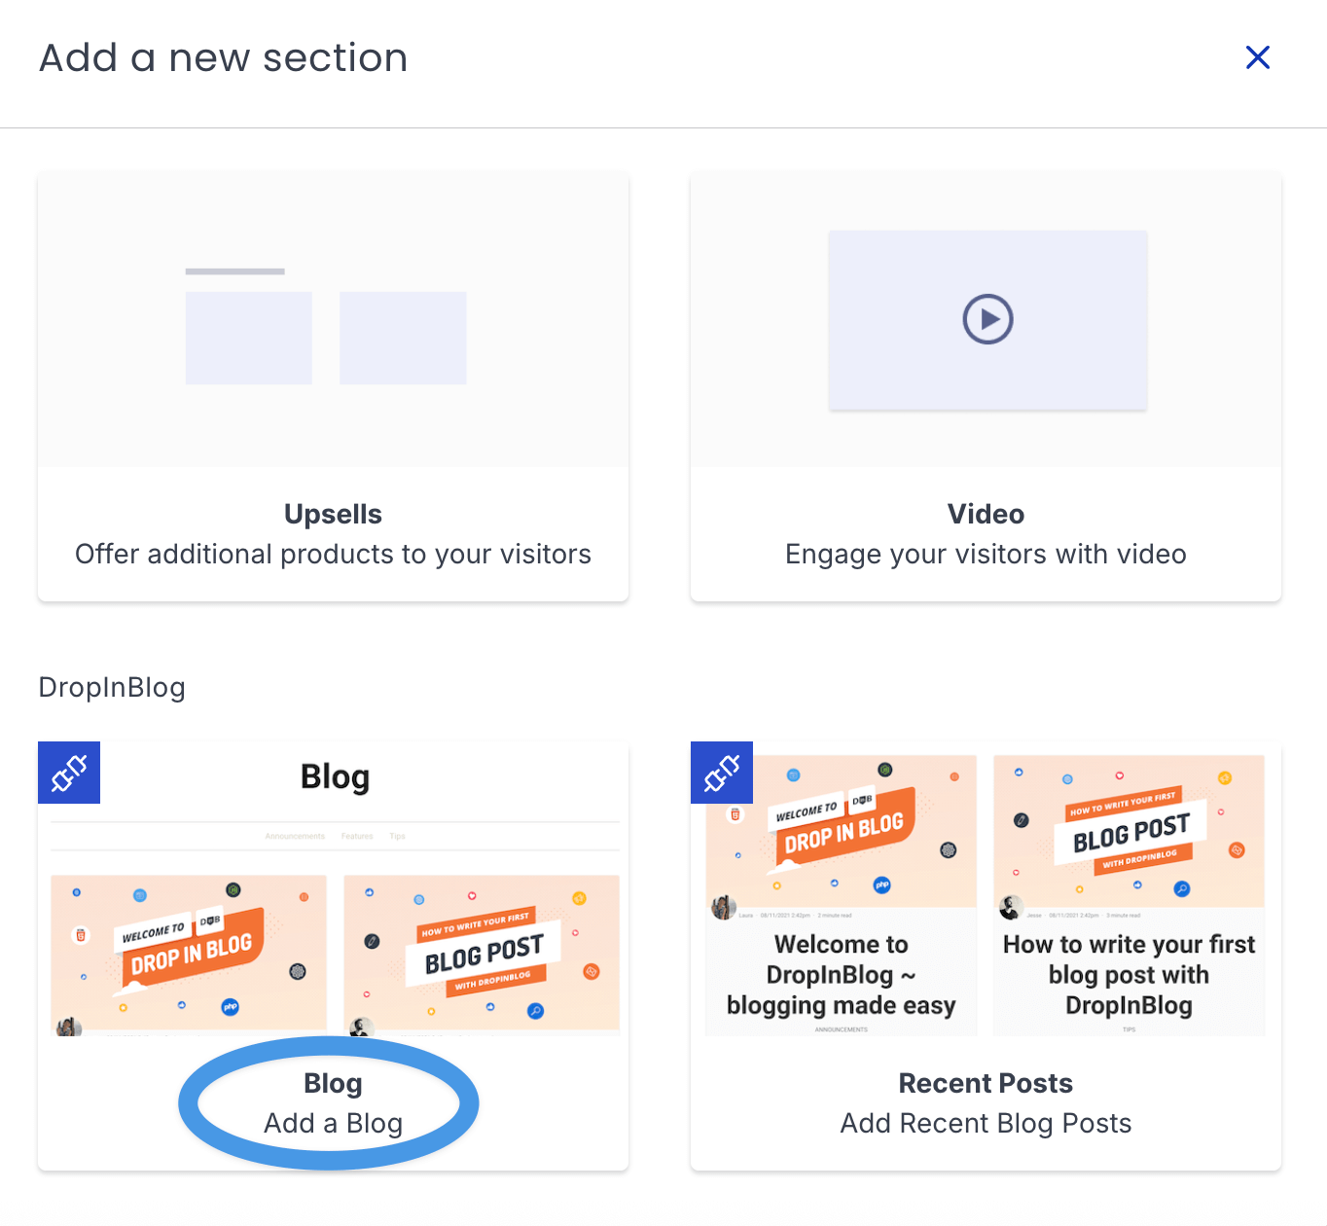Close the Add a new section dialog
The width and height of the screenshot is (1327, 1226).
tap(1257, 58)
